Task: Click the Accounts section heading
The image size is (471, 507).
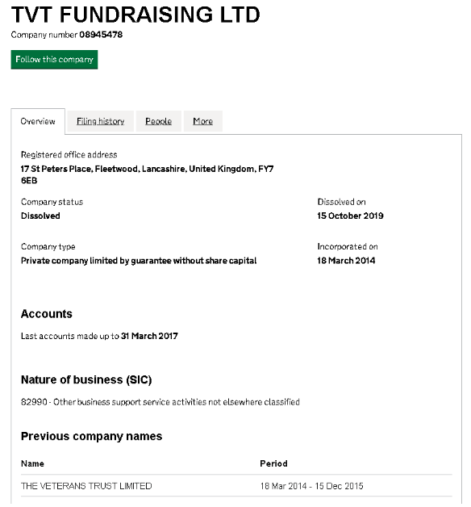Action: pos(47,314)
